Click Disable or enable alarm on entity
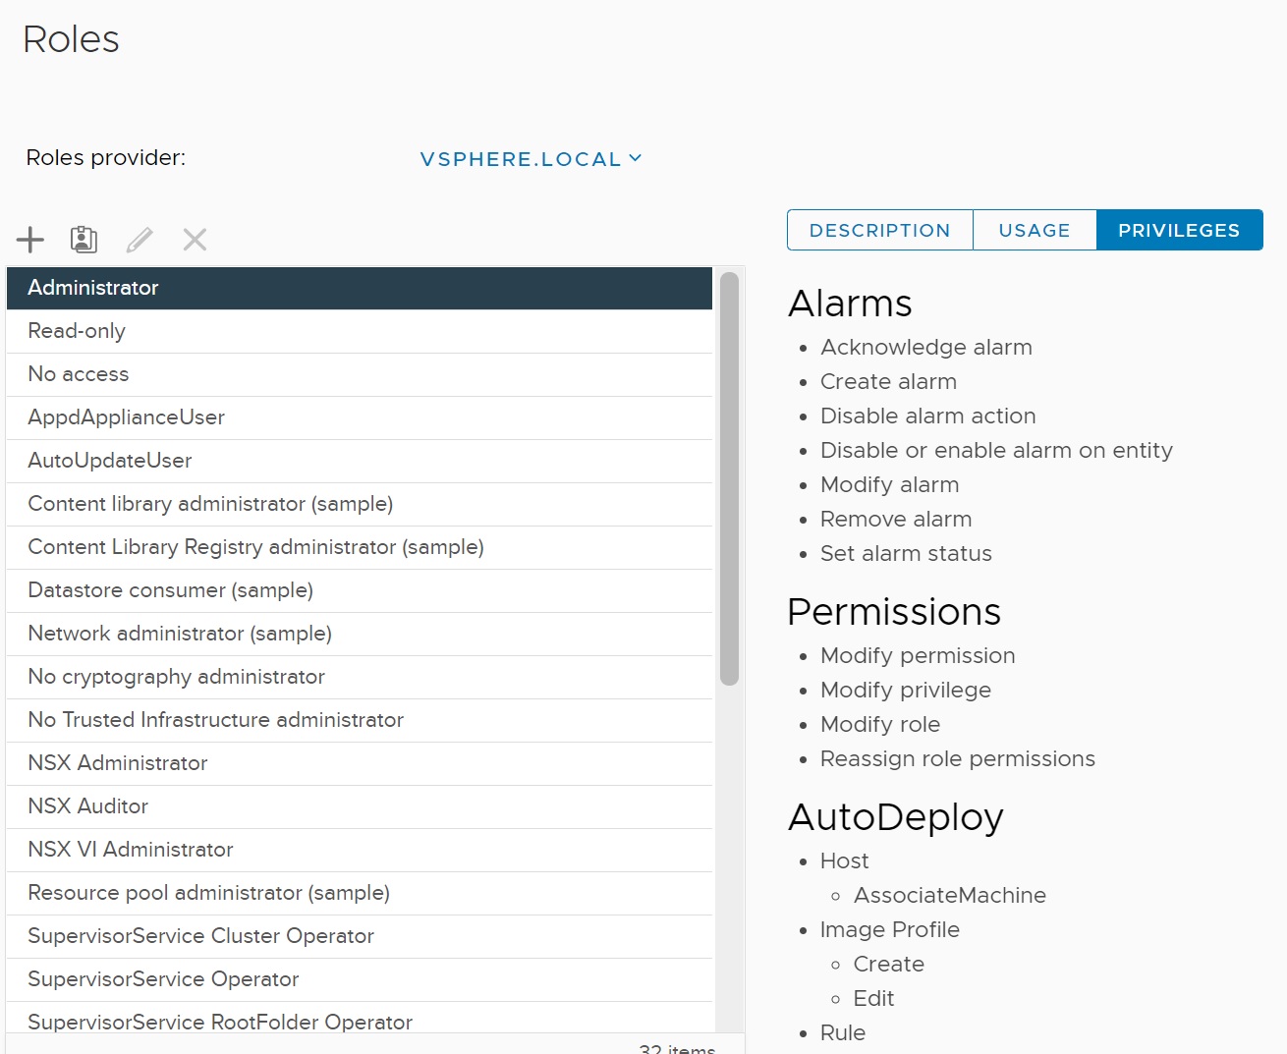This screenshot has width=1287, height=1054. click(x=996, y=451)
